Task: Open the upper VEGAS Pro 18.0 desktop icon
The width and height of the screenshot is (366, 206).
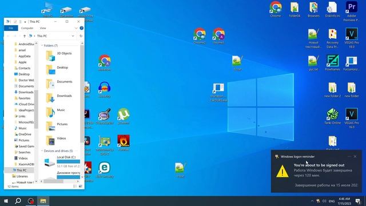Action: (352, 38)
